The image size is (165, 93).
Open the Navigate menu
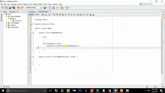(x=14, y=4)
